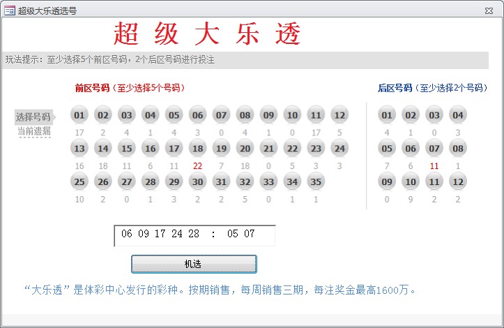Click the selected numbers text field
Screen dimensions: 504x328
[x=194, y=236]
